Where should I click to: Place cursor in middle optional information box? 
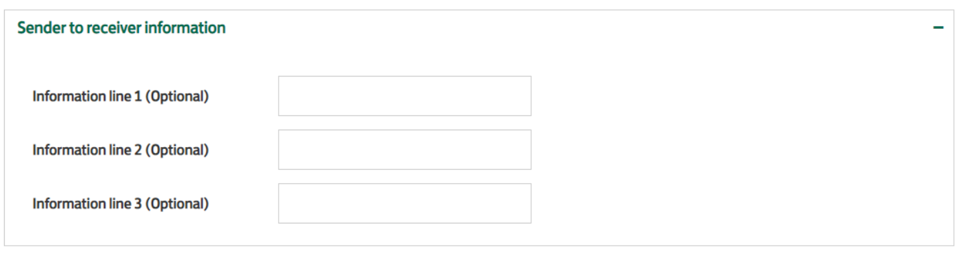[x=405, y=150]
